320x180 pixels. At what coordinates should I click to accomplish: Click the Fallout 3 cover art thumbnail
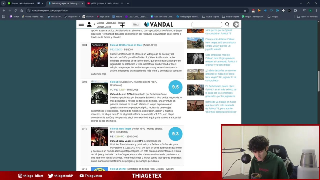pos(99,92)
